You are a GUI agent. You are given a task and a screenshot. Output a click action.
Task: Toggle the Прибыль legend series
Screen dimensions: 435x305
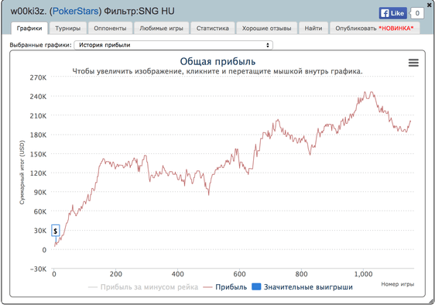click(x=225, y=287)
